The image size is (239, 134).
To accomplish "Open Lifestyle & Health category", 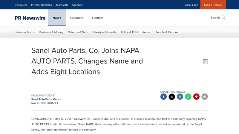I will tap(104, 32).
